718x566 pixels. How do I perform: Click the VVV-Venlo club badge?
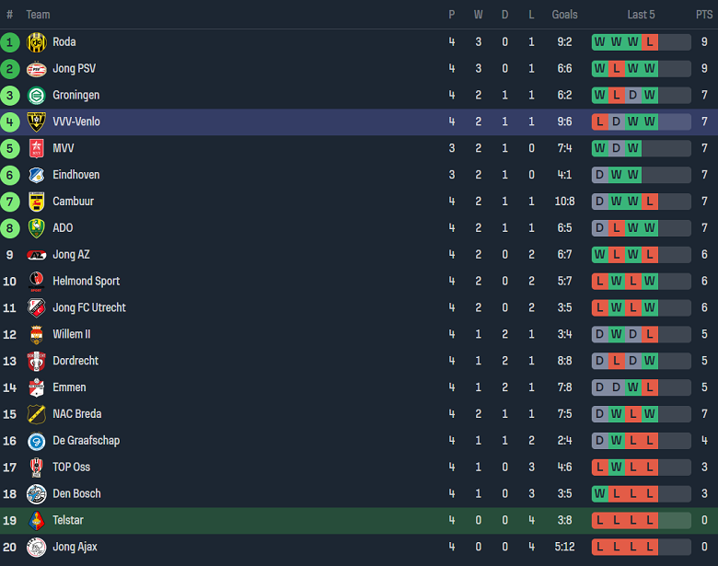tap(36, 122)
